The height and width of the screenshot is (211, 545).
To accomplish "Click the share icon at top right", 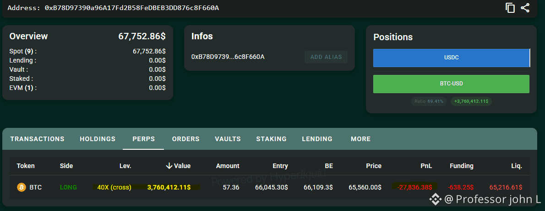I will [525, 8].
